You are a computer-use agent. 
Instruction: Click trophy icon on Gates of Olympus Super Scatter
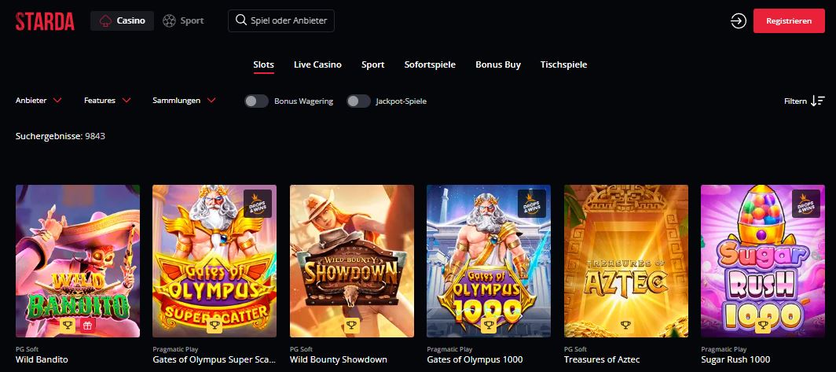pyautogui.click(x=214, y=325)
